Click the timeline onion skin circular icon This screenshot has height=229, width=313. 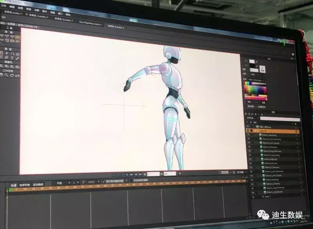click(83, 182)
